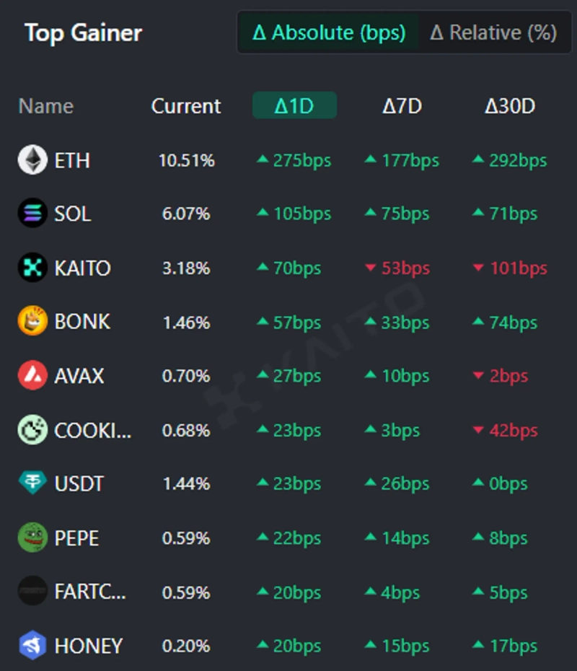Click the Top Gainer title
Image resolution: width=577 pixels, height=671 pixels.
tap(83, 32)
